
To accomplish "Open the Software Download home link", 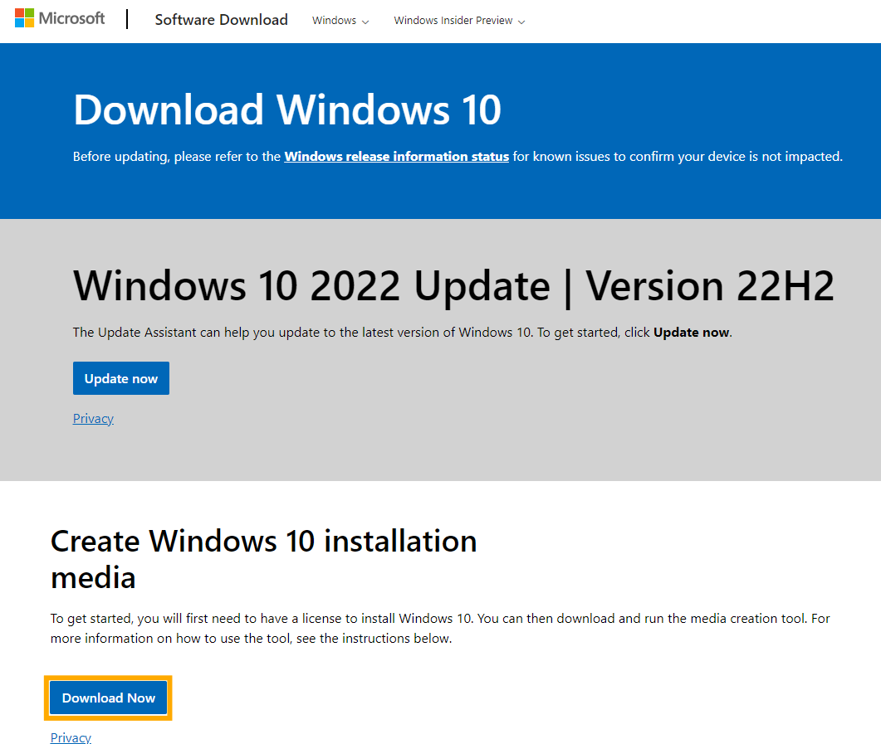I will pyautogui.click(x=222, y=20).
